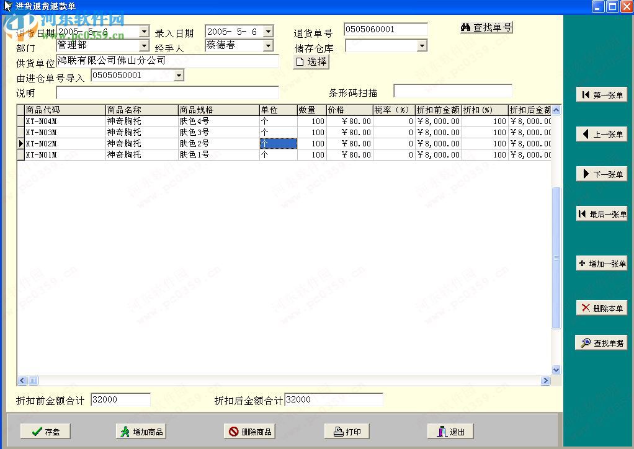Select row XT-N04M product code
The width and height of the screenshot is (634, 449).
coord(65,121)
